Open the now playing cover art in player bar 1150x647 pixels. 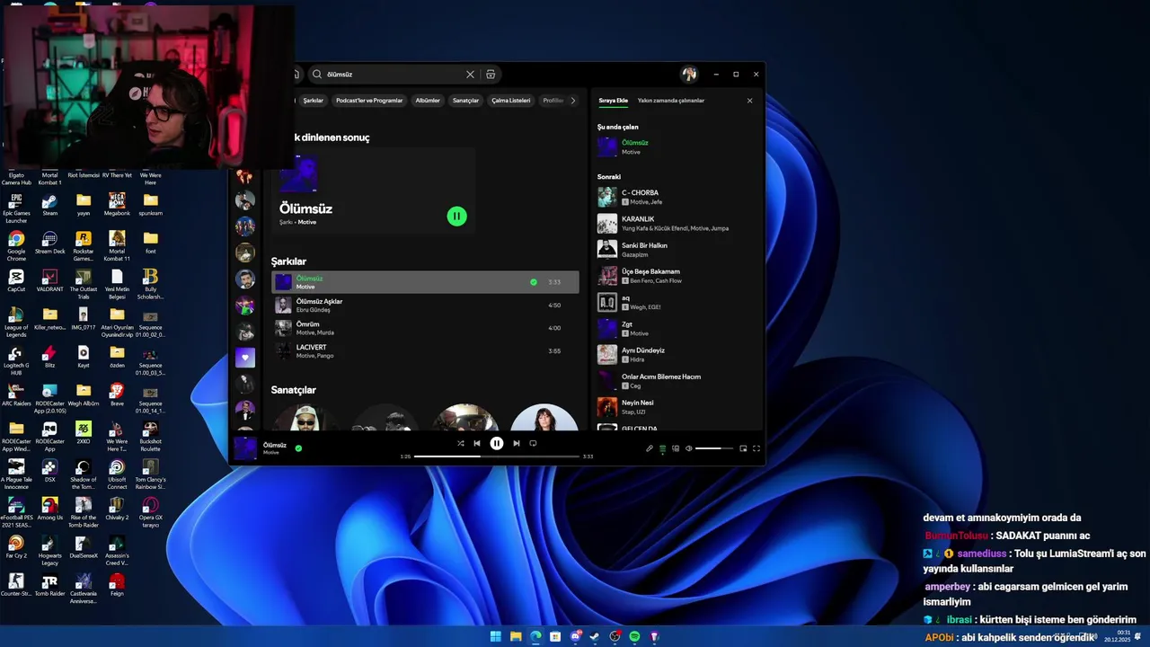(245, 447)
